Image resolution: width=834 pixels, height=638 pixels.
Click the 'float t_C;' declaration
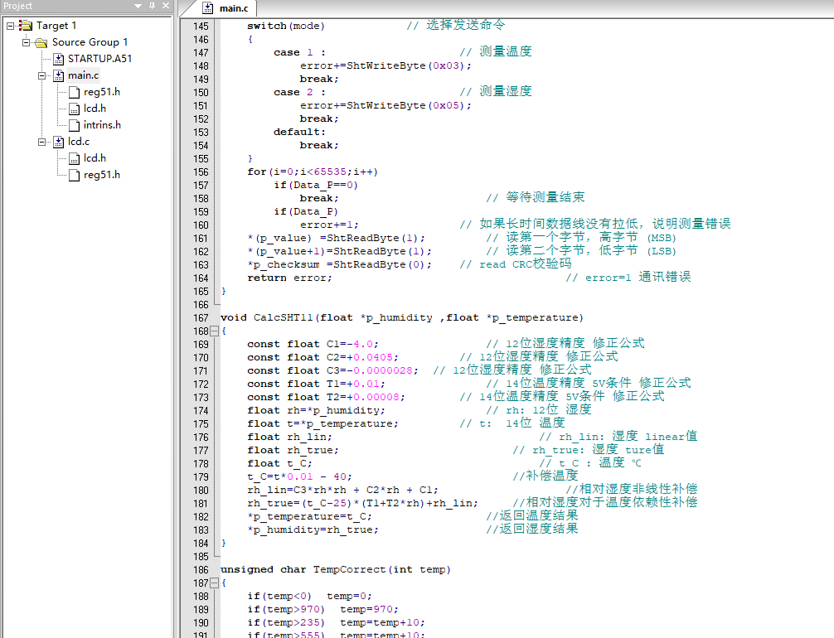279,464
